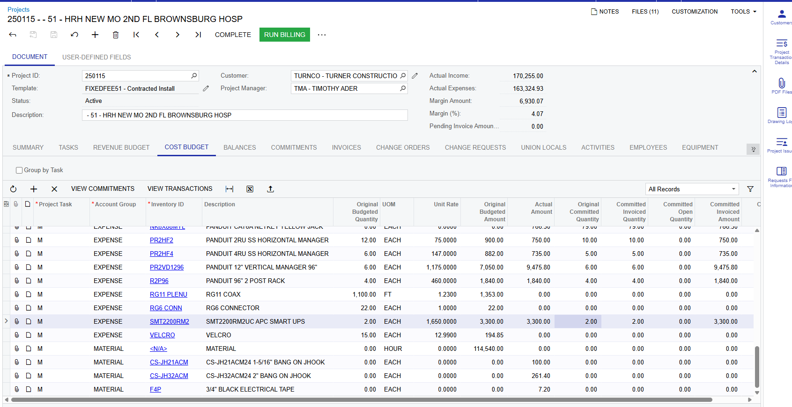The height and width of the screenshot is (407, 792).
Task: Open the grid filter funnel icon
Action: tap(750, 189)
